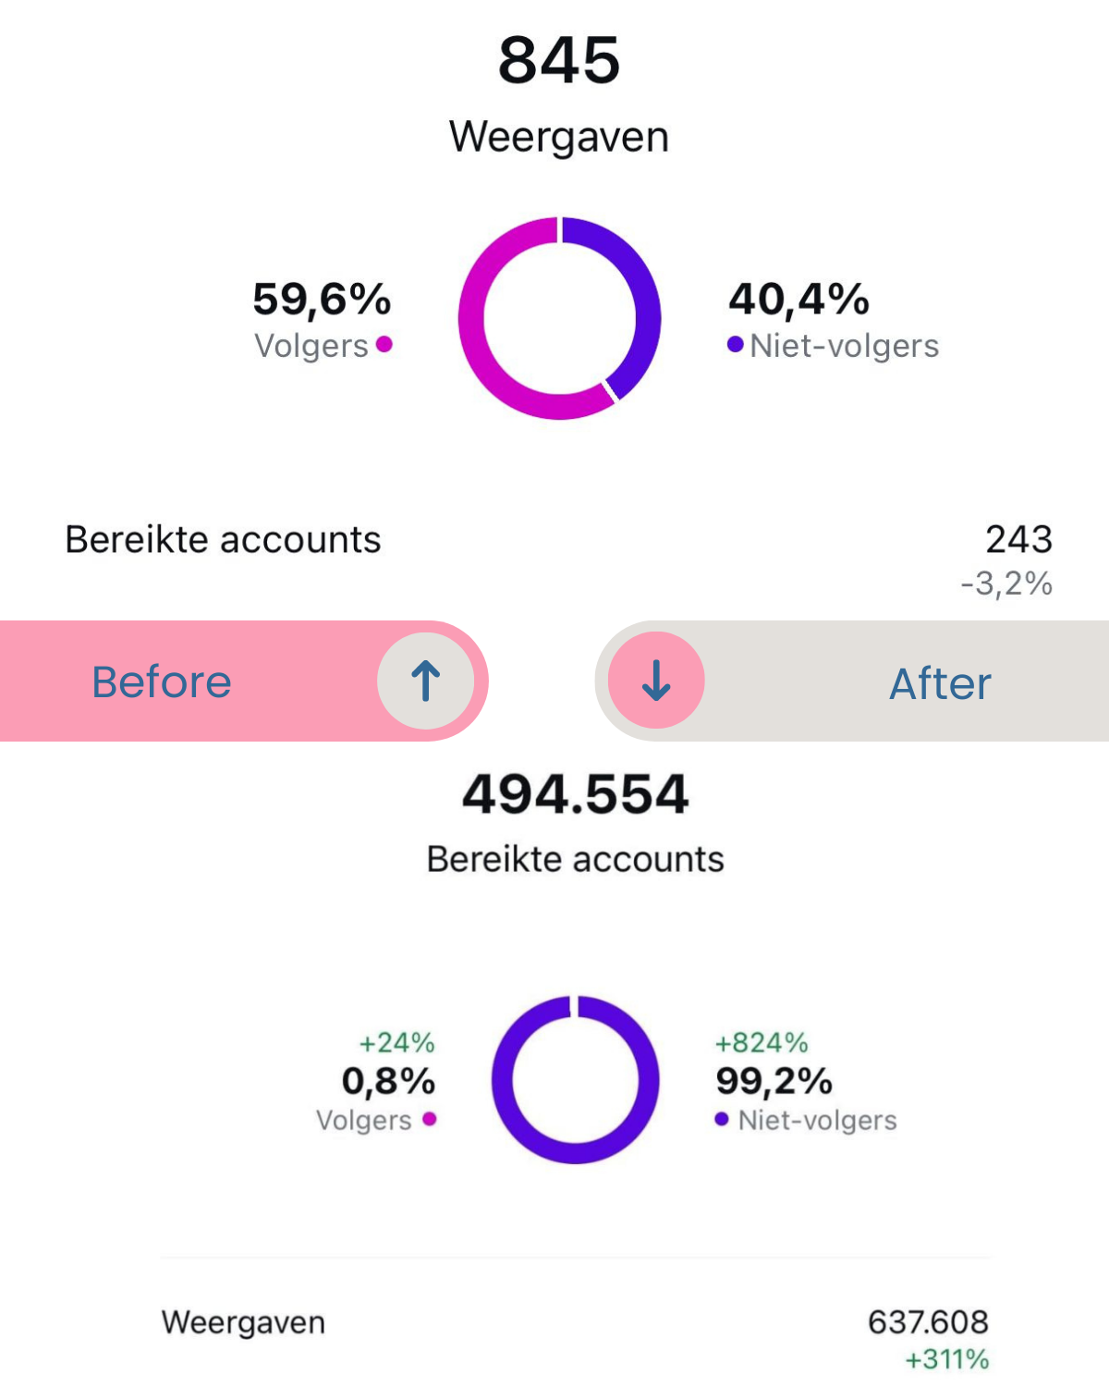Select the pink Before banner label

pos(162,682)
